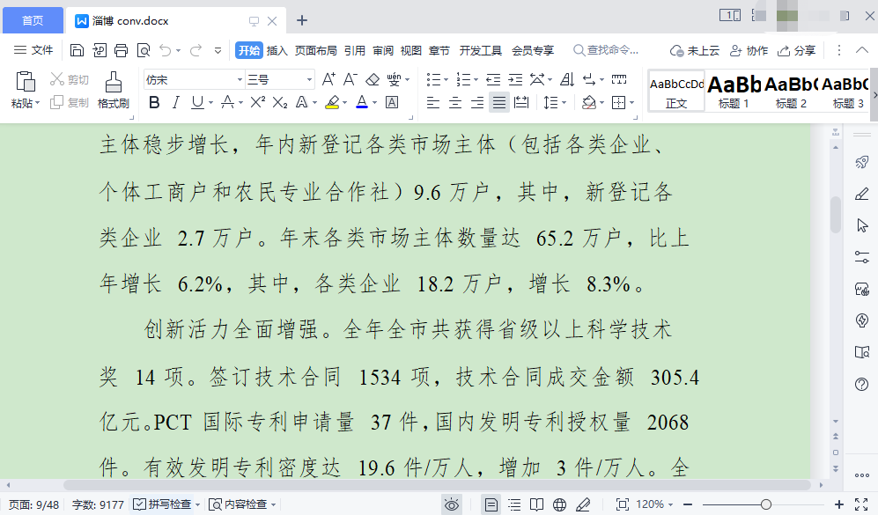Open the sidebar book search icon
The image size is (878, 515).
[862, 352]
